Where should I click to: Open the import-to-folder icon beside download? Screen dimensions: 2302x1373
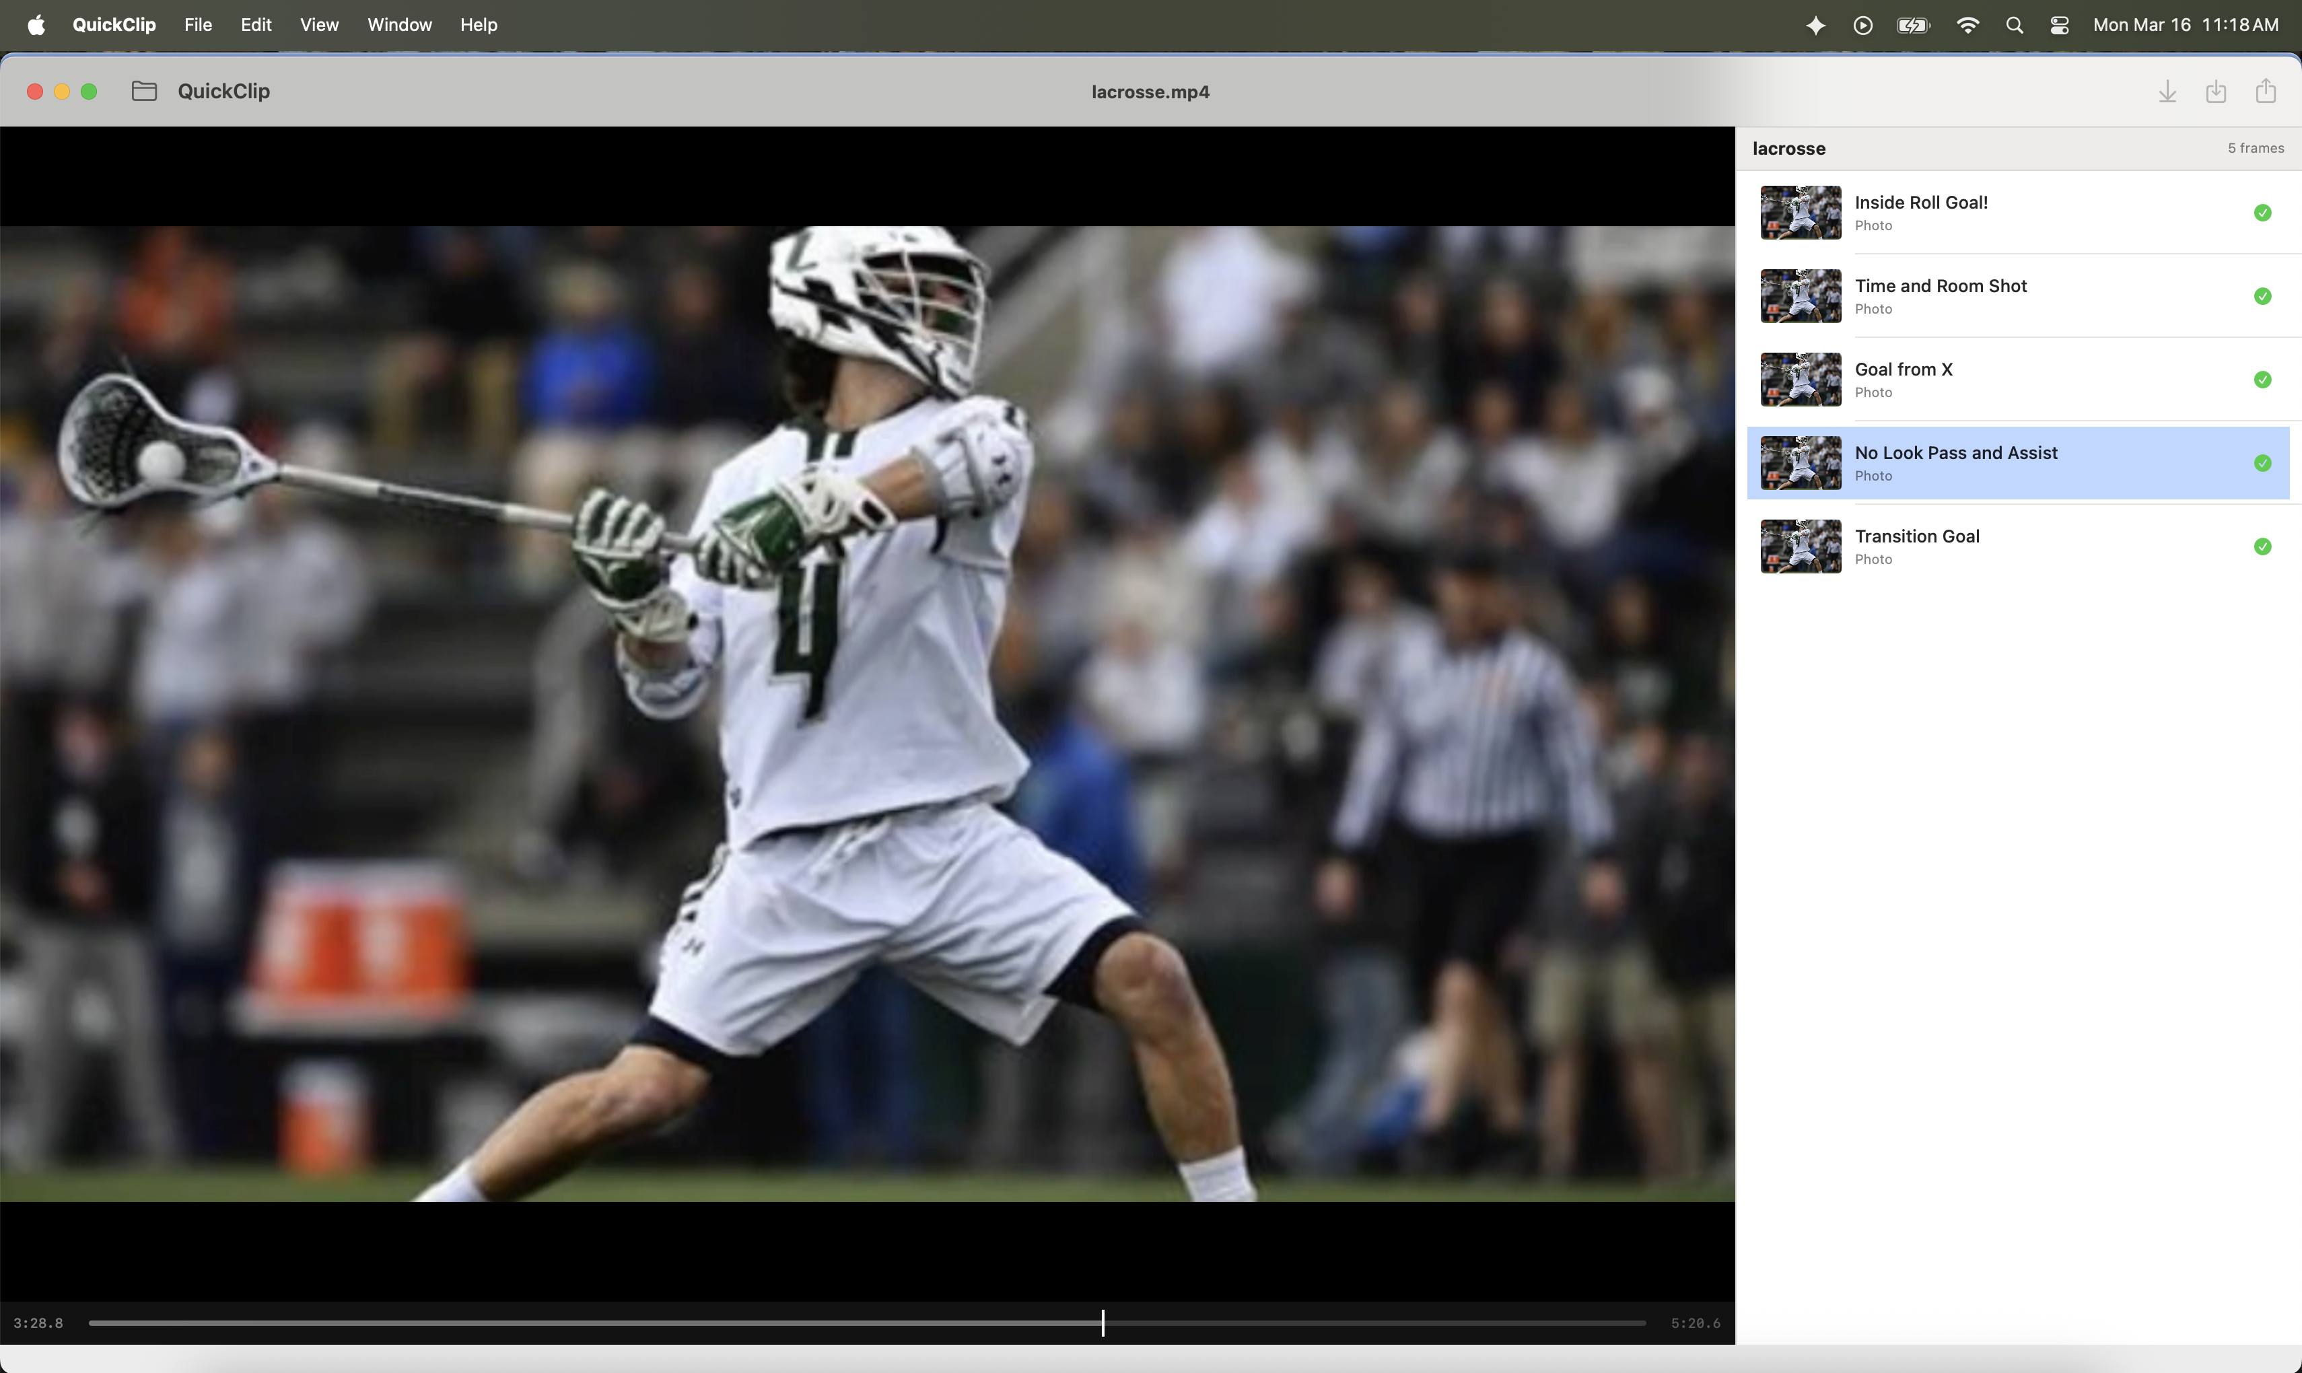(2216, 91)
